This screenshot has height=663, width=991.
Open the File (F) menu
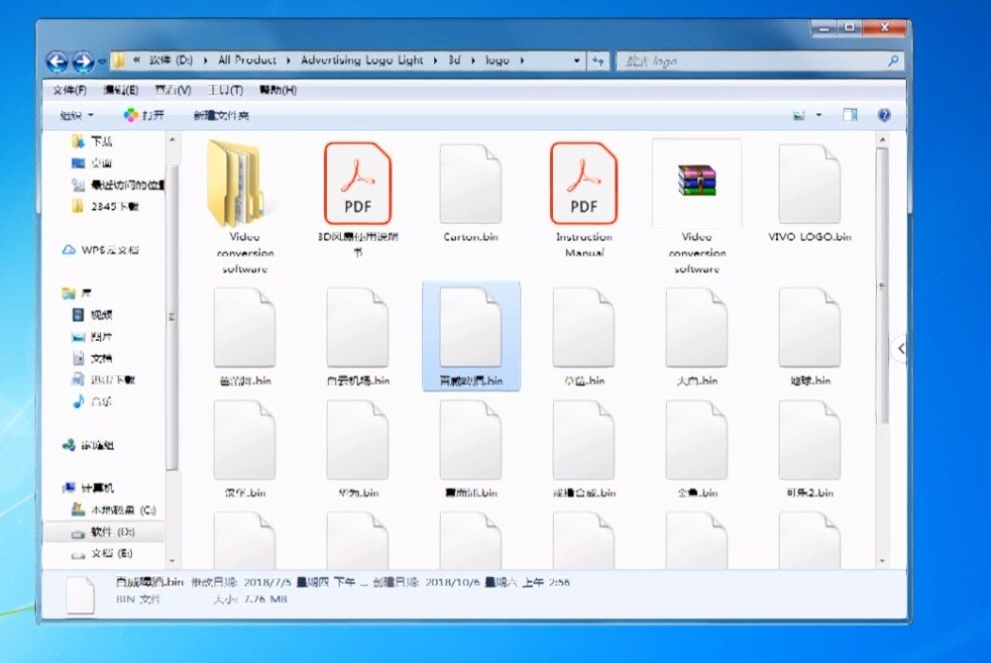69,90
